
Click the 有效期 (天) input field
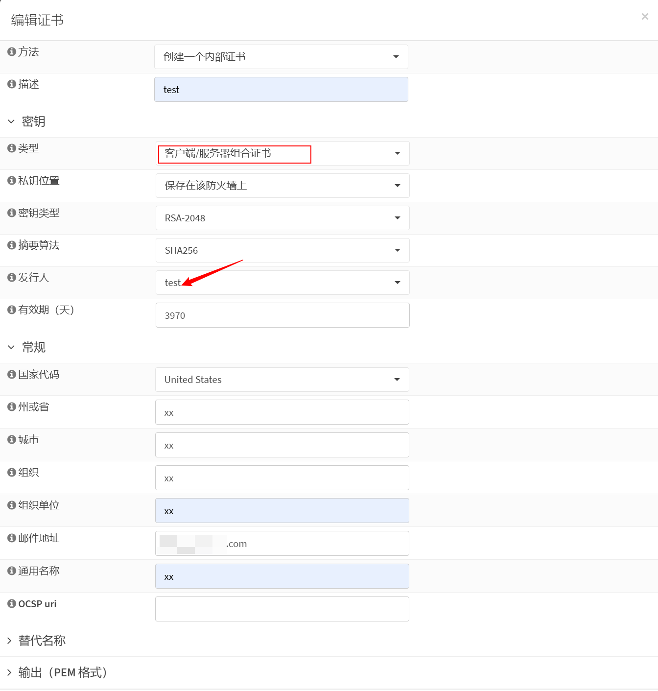pos(282,315)
